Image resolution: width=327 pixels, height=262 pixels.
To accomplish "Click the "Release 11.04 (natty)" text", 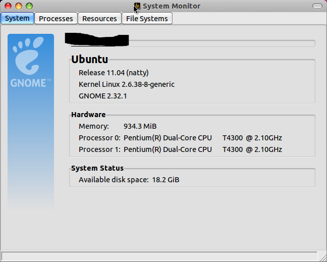I will [114, 73].
